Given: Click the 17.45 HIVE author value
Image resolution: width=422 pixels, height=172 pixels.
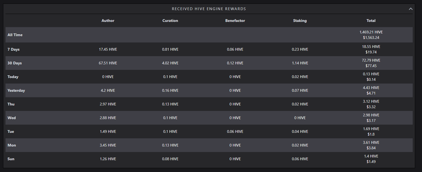Looking at the screenshot, I should tap(108, 49).
